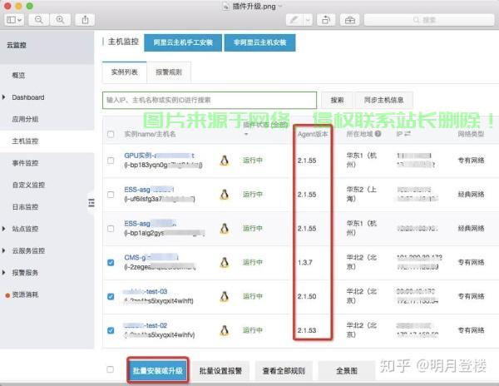
Task: Click the markup pen icon
Action: pyautogui.click(x=293, y=18)
